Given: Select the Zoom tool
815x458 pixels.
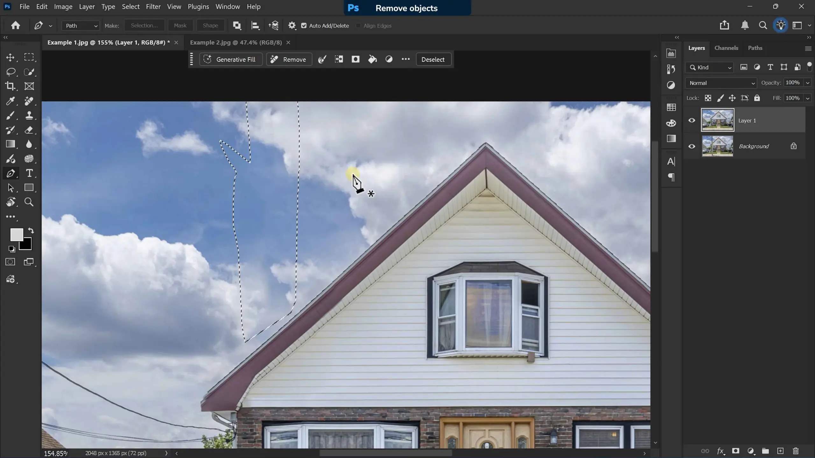Looking at the screenshot, I should pos(29,202).
